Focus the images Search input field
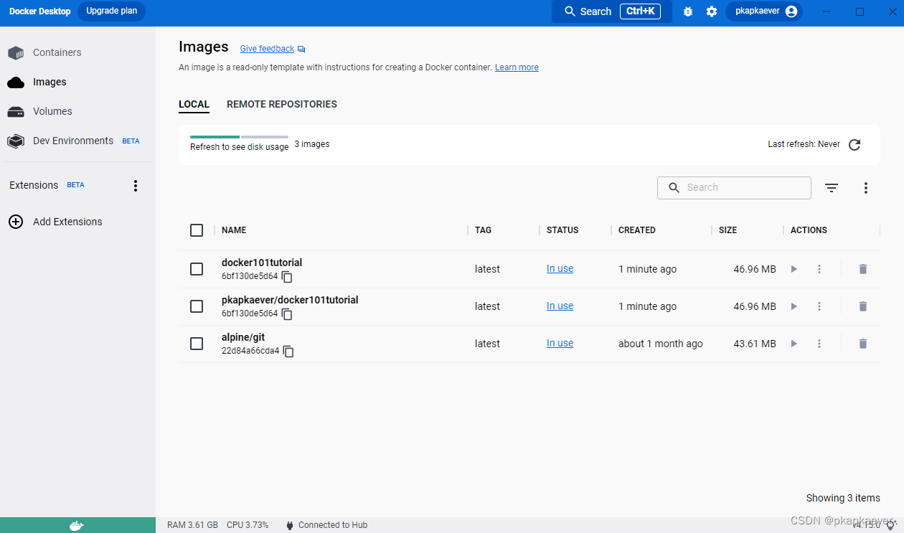904x533 pixels. click(x=734, y=187)
